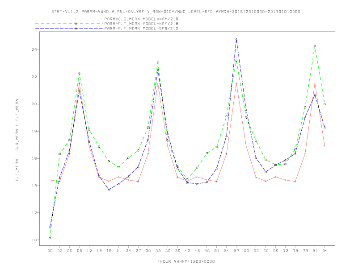Click x-axis tick label 69
Screen dimensions: 354x273
(x=276, y=251)
